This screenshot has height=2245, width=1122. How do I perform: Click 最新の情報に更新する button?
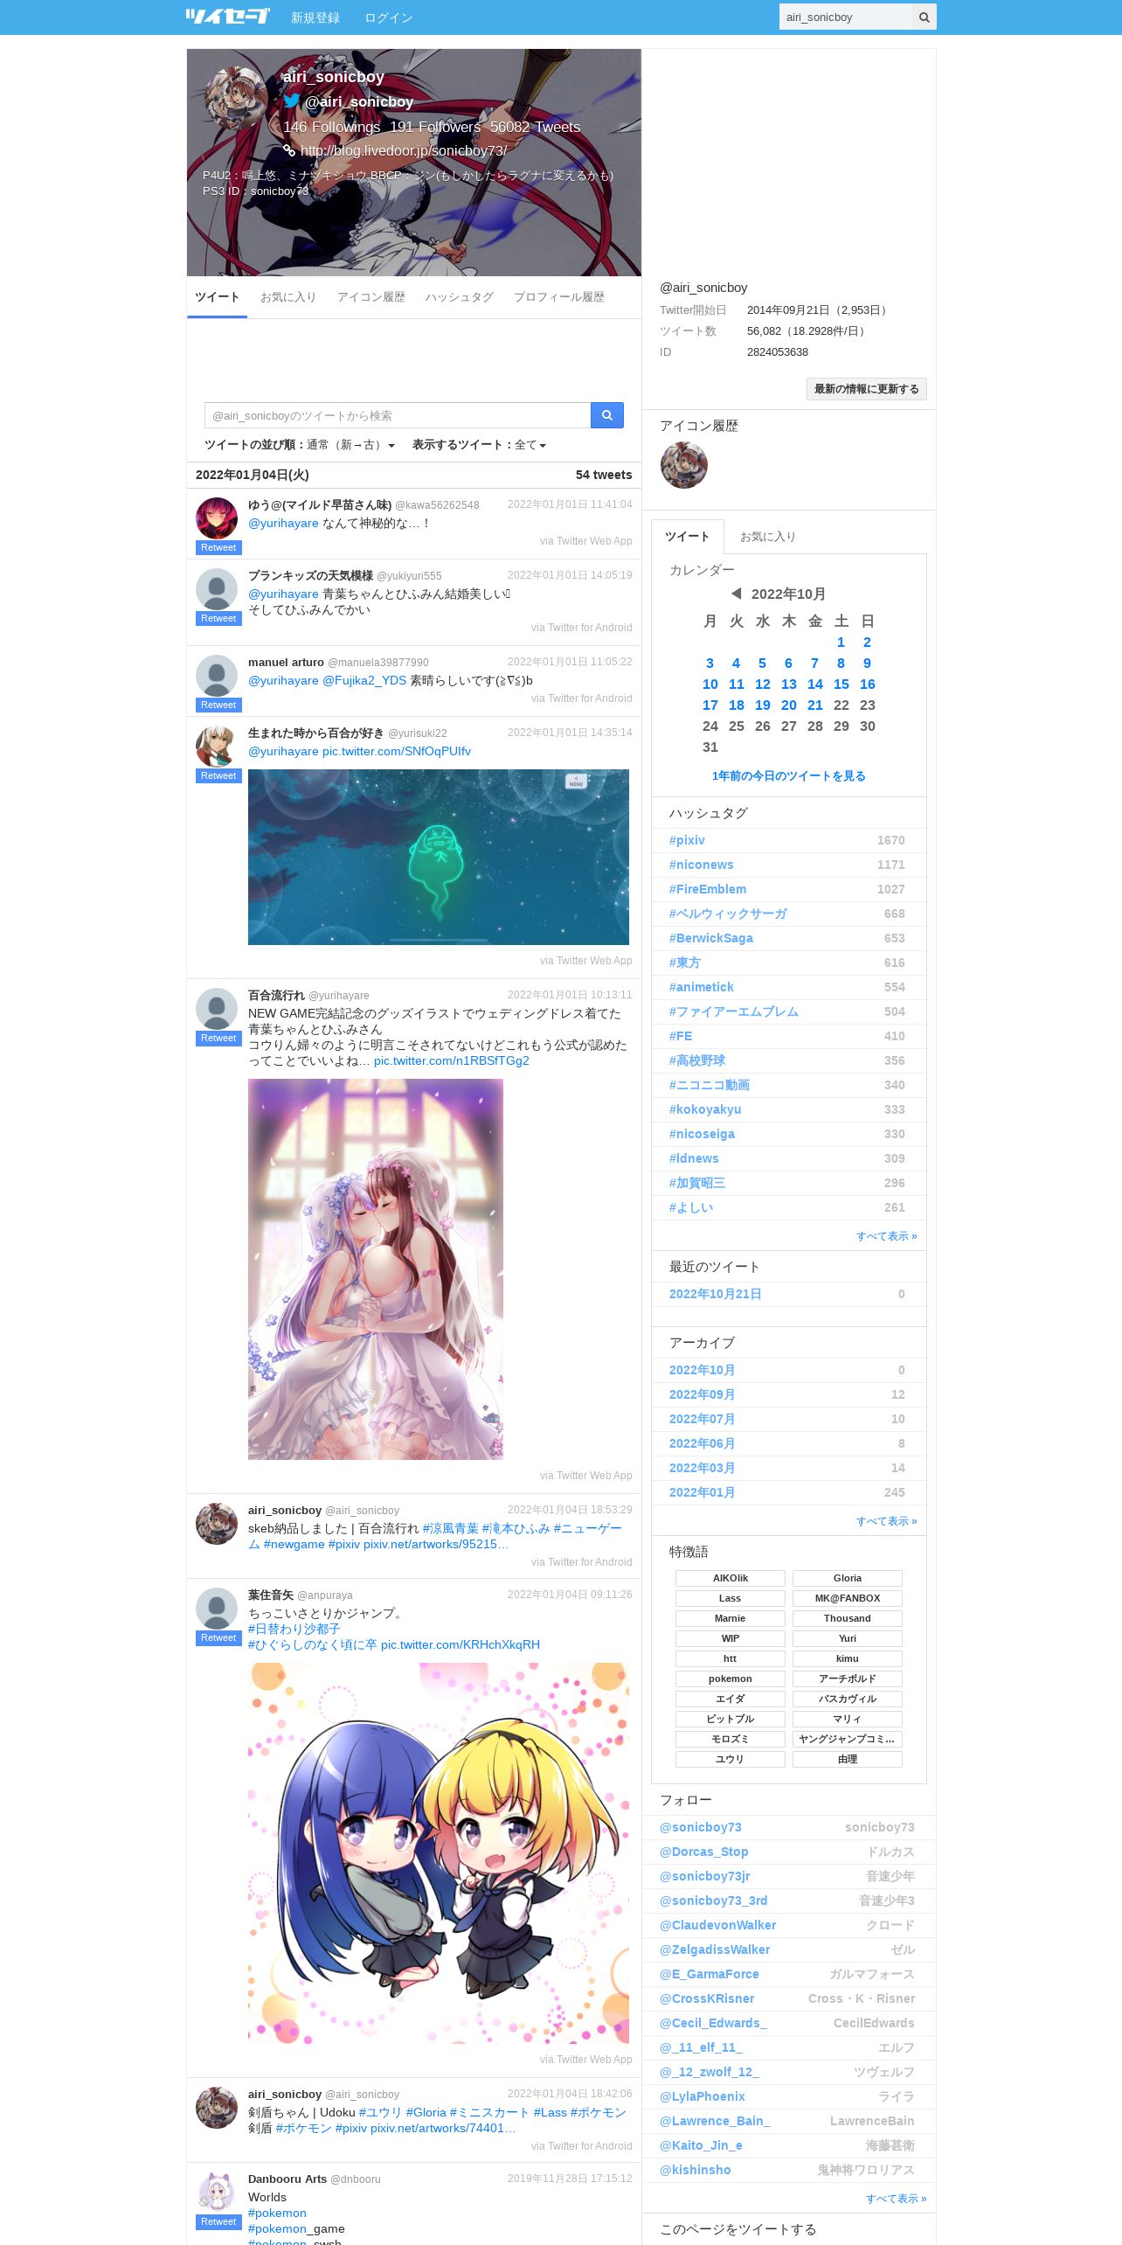867,389
